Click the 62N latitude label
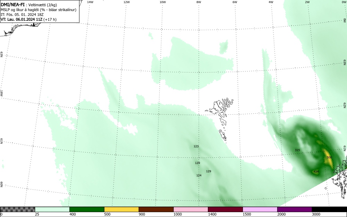The height and width of the screenshot is (217, 347). [x=345, y=105]
